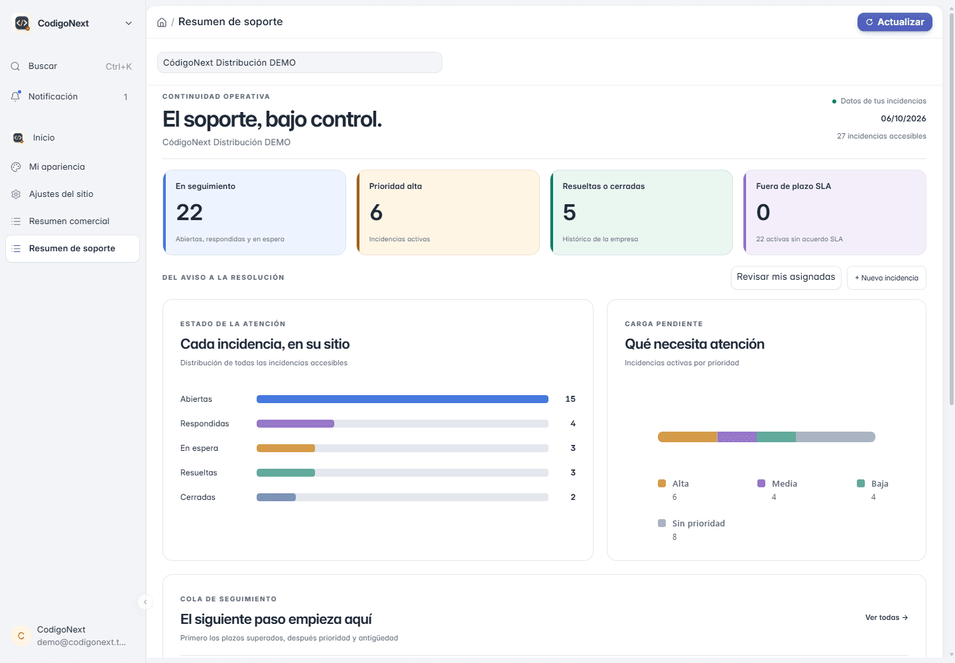The height and width of the screenshot is (663, 955).
Task: Click the home breadcrumb icon
Action: coord(162,23)
